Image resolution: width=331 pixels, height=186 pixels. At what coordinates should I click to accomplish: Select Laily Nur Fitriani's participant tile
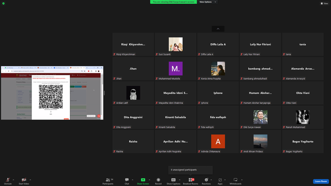pyautogui.click(x=261, y=44)
